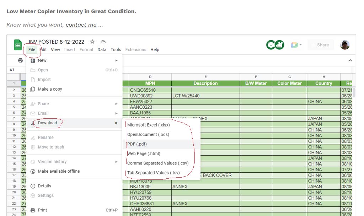Choose PDF (.pdf) download option
Viewport: 364px width, 216px height.
137,144
